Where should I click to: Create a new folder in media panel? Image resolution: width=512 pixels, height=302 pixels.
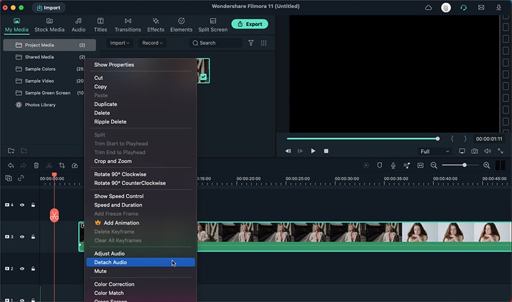pyautogui.click(x=11, y=151)
